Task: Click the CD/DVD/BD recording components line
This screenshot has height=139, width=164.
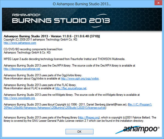Action: pos(33,49)
